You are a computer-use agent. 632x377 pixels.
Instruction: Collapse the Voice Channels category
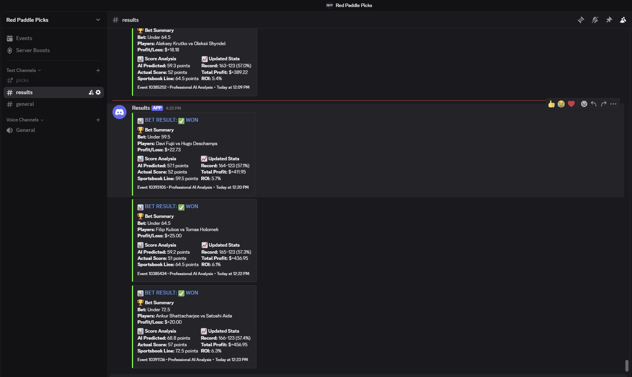click(x=25, y=120)
